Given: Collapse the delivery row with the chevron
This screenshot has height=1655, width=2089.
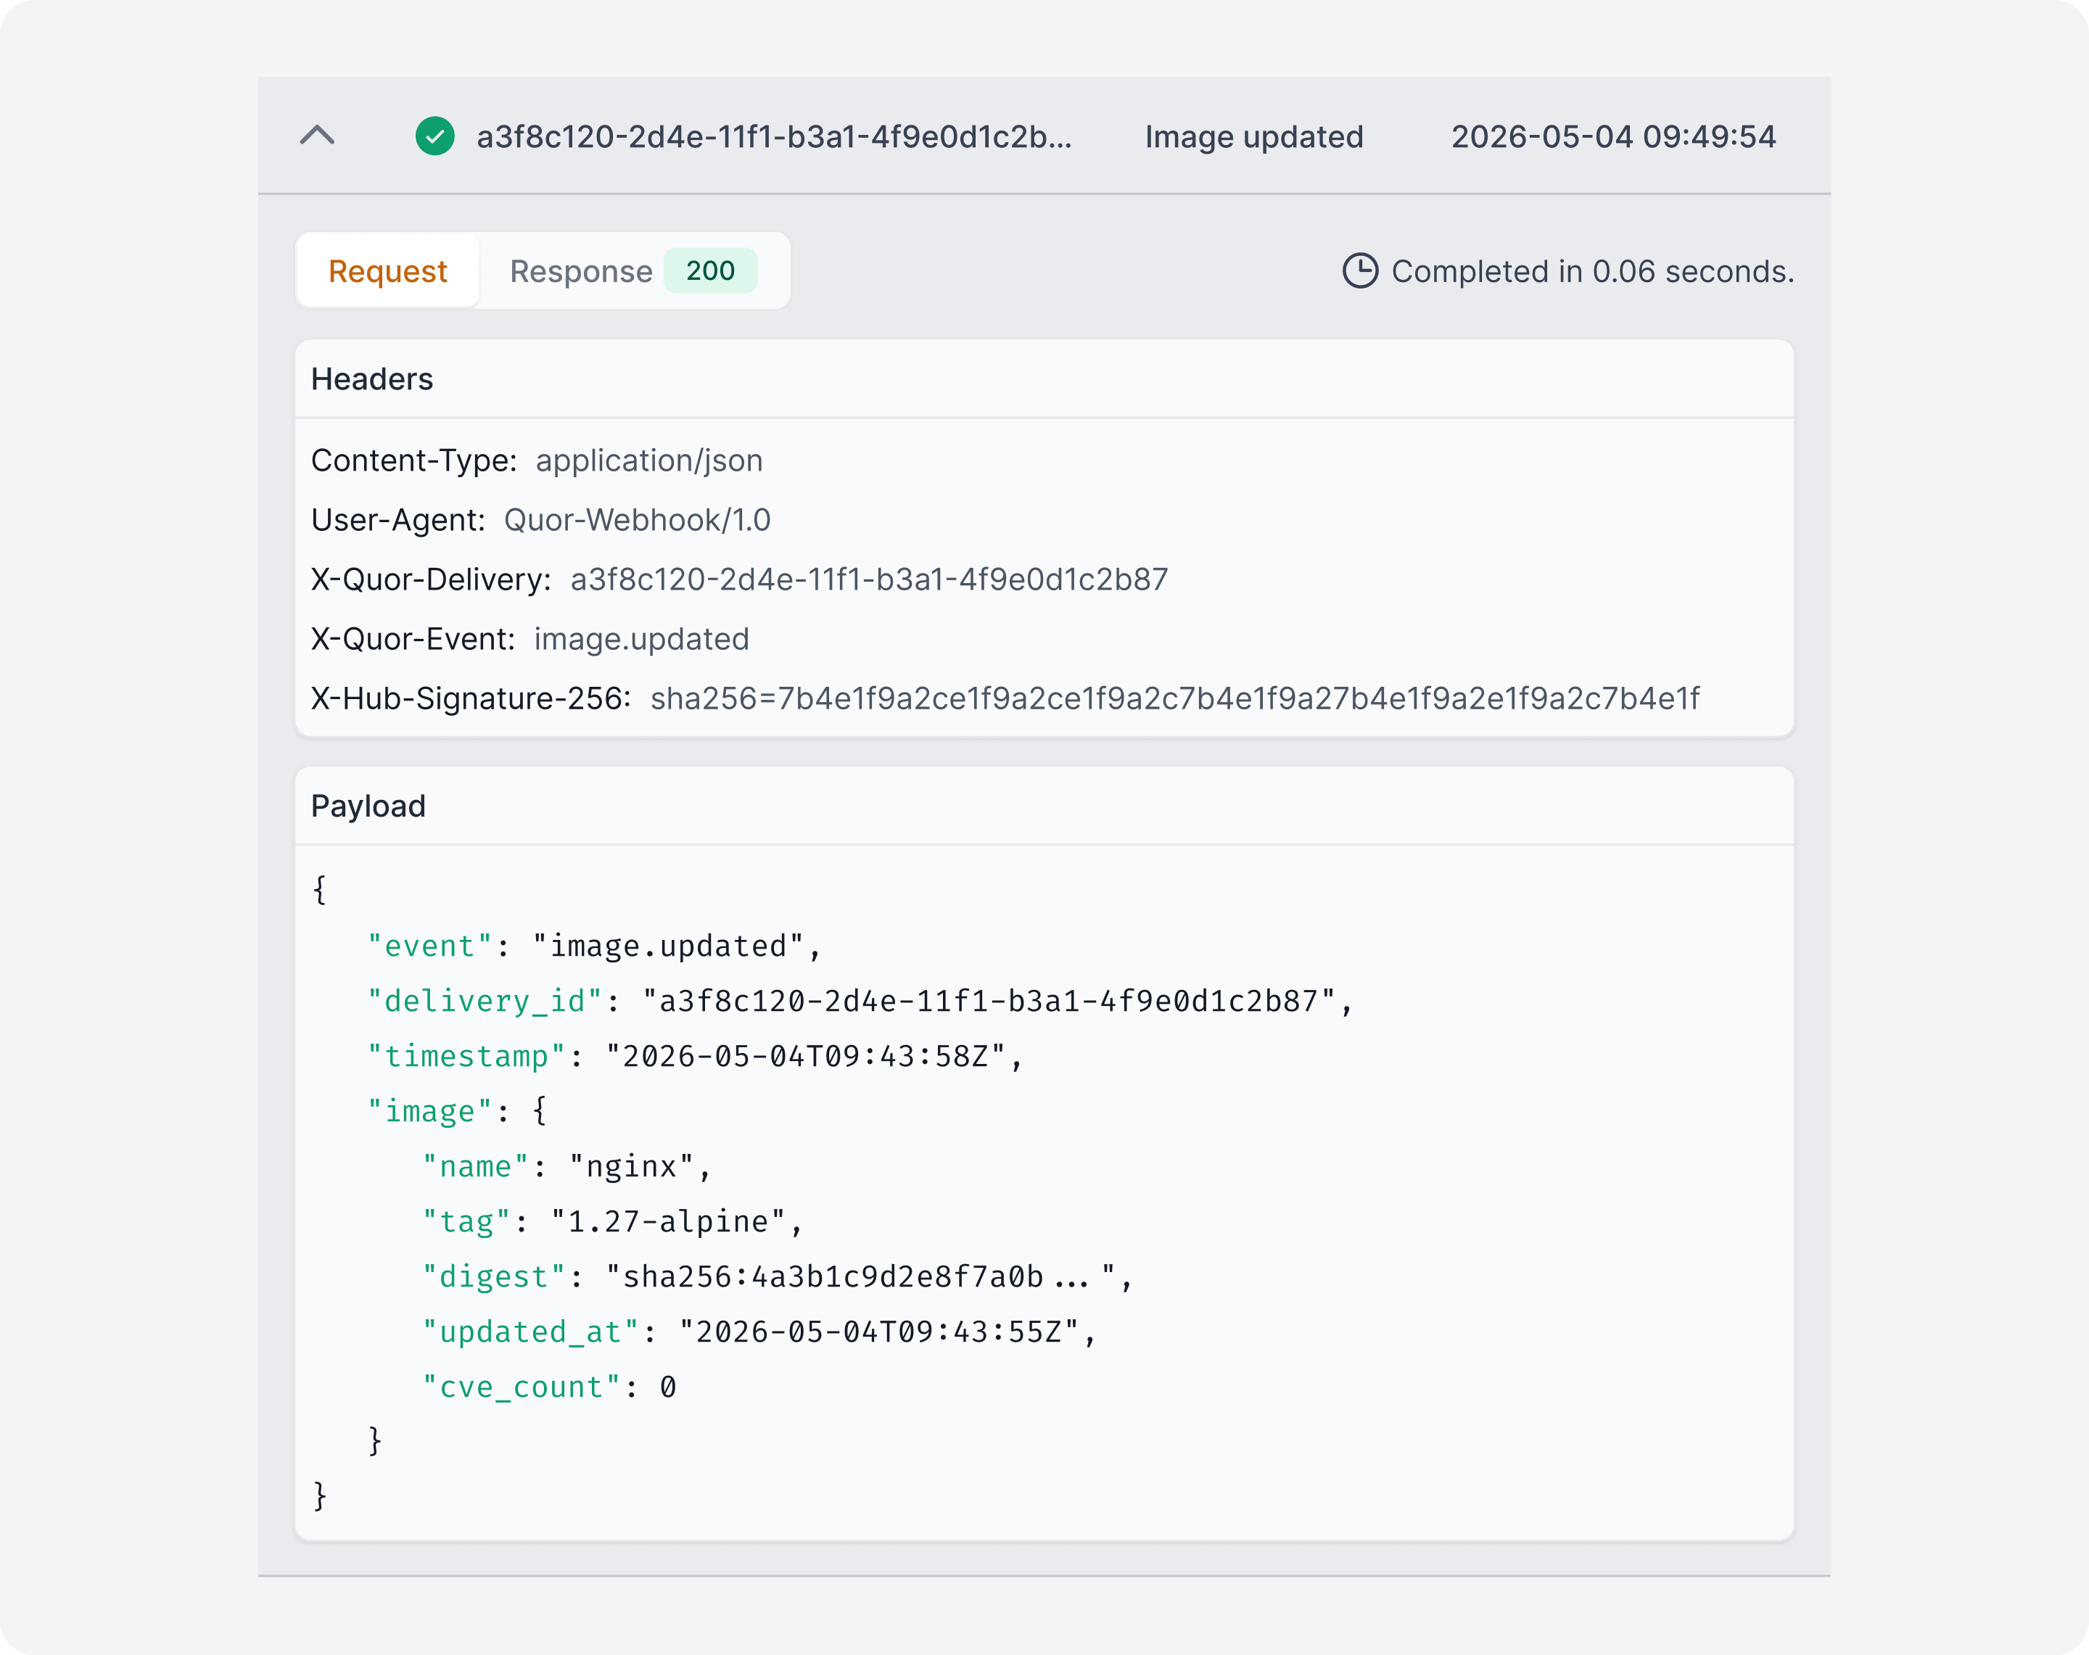Looking at the screenshot, I should click(x=317, y=136).
